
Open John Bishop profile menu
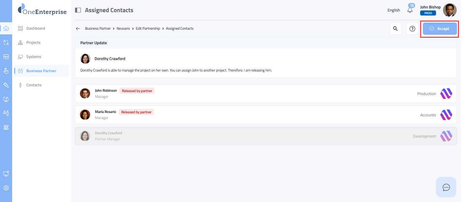(450, 10)
